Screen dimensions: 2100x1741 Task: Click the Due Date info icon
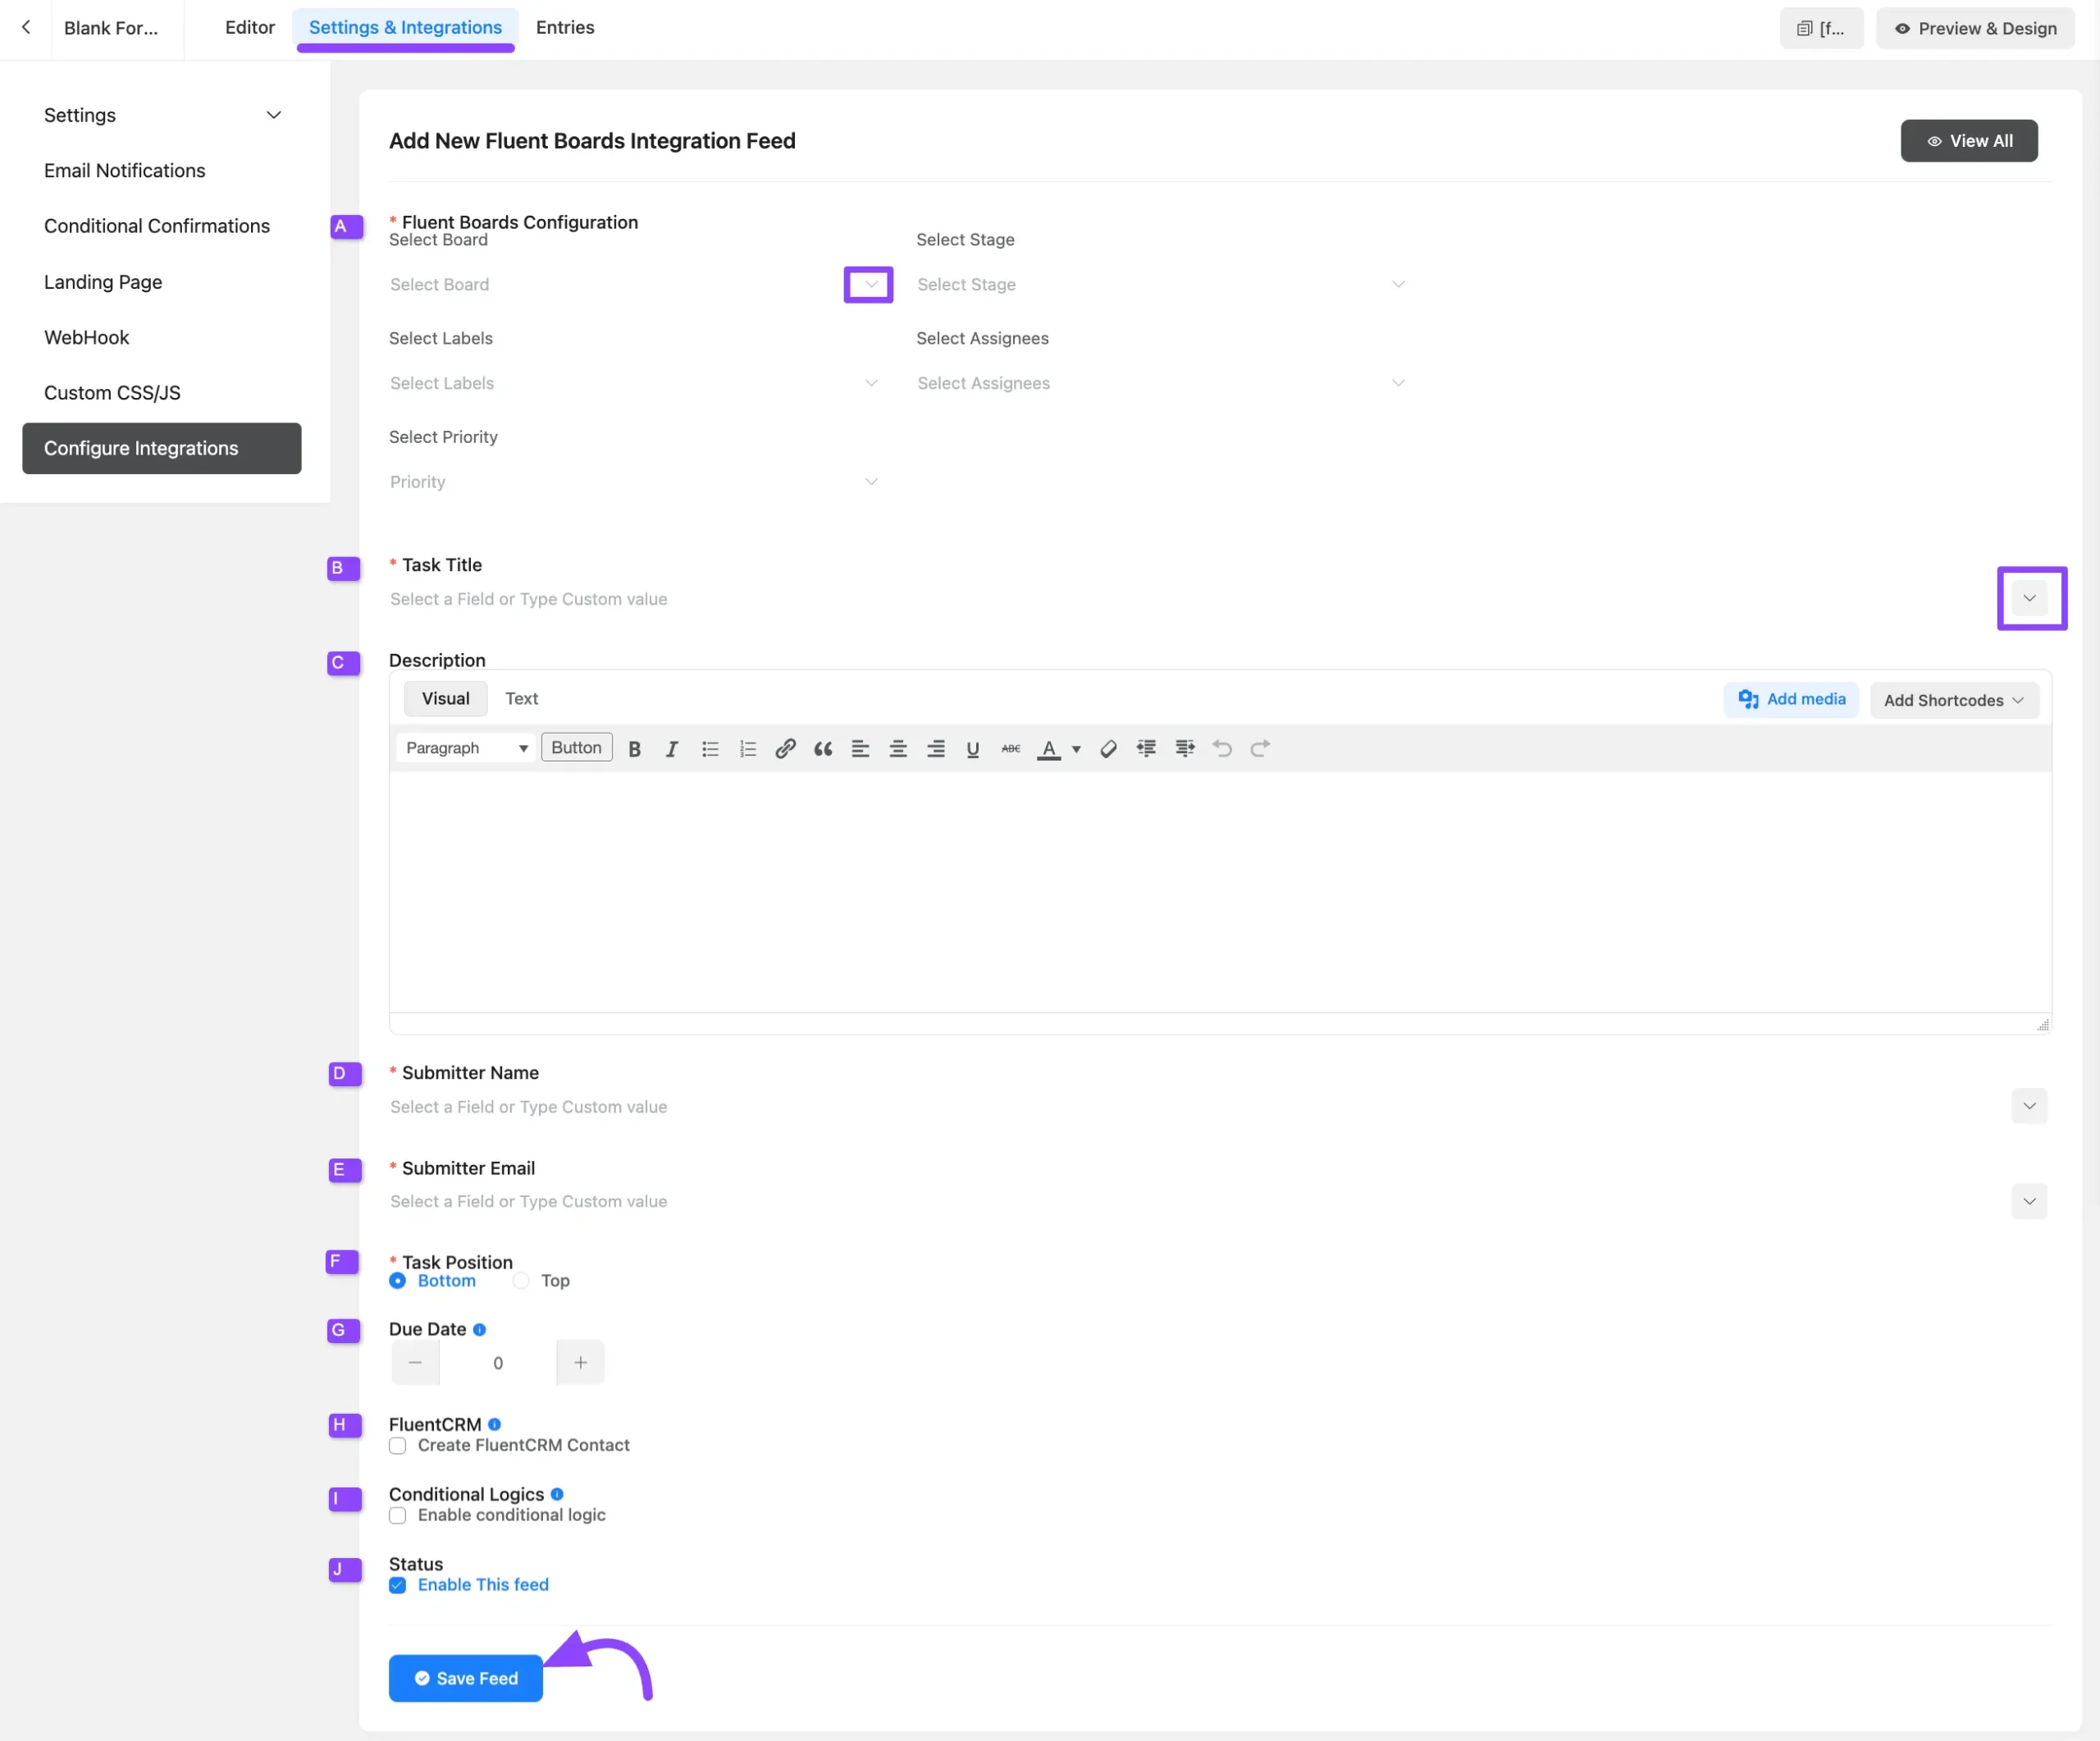(479, 1329)
